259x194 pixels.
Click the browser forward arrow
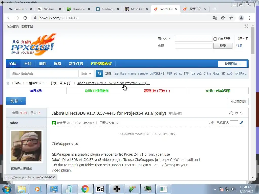click(17, 18)
